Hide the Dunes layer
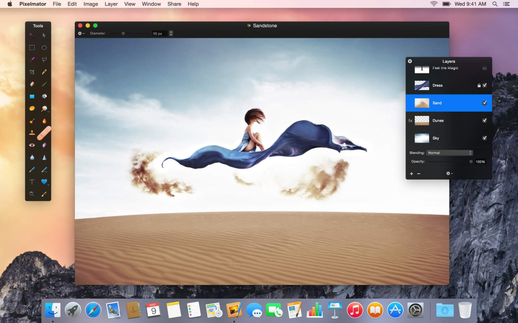Image resolution: width=518 pixels, height=323 pixels. (484, 120)
